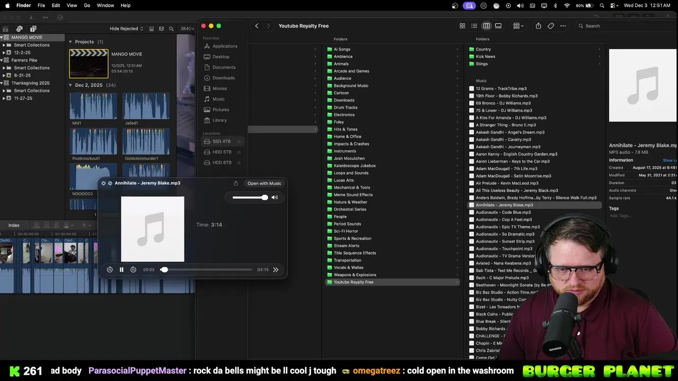
Task: Expand the 8-31-25 event
Action: tap(4, 76)
